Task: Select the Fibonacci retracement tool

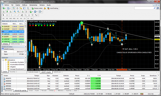Action: pos(25,15)
